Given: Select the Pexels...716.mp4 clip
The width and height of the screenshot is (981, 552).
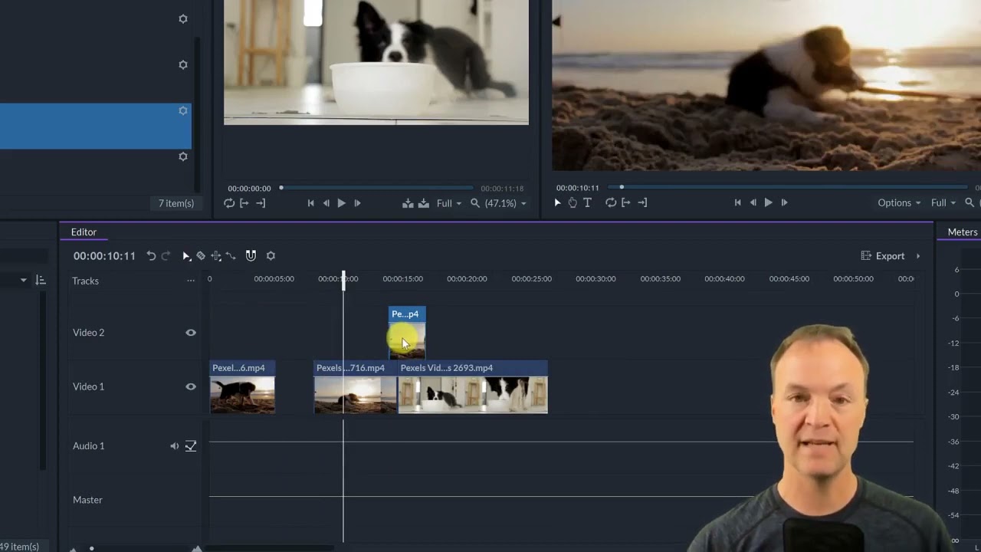Looking at the screenshot, I should coord(356,387).
